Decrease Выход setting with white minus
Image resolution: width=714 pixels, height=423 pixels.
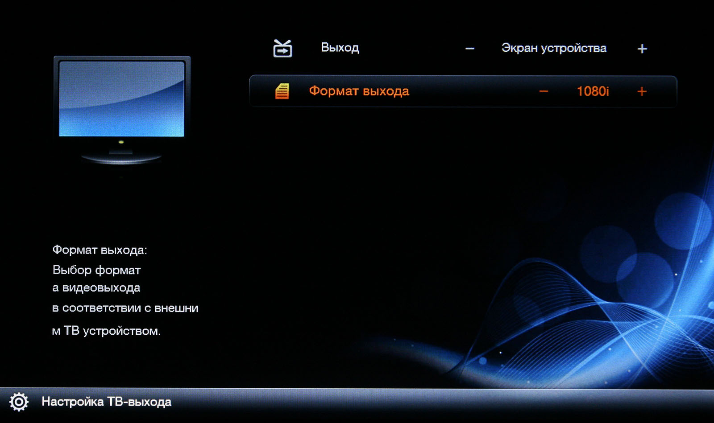point(469,49)
